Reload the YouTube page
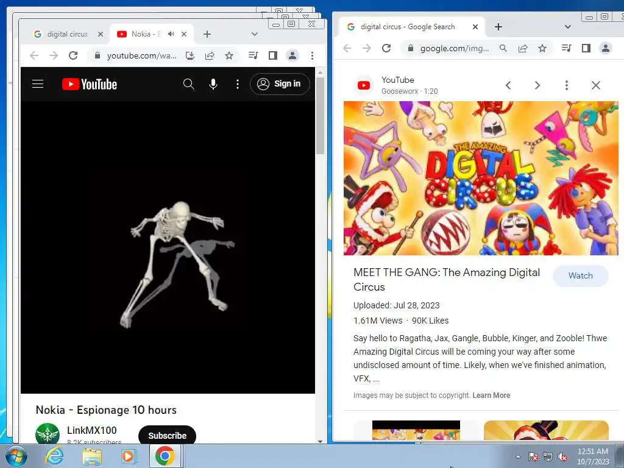Screen dimensions: 624x468 pyautogui.click(x=73, y=55)
